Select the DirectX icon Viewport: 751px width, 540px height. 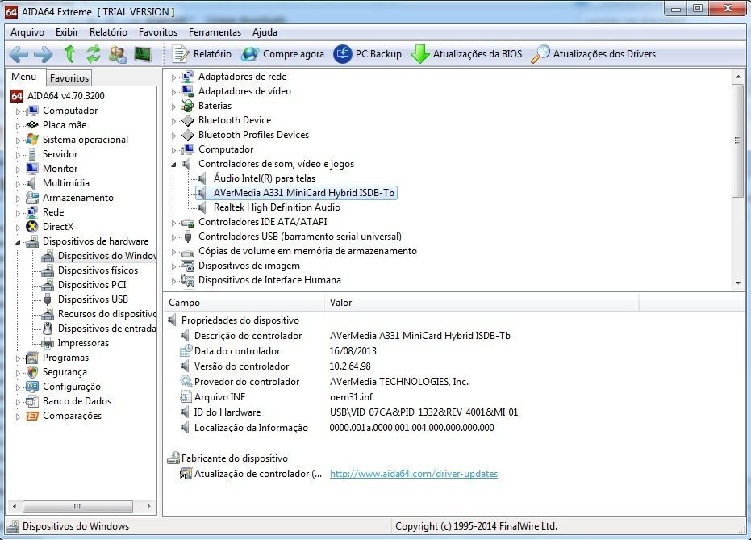pyautogui.click(x=32, y=227)
